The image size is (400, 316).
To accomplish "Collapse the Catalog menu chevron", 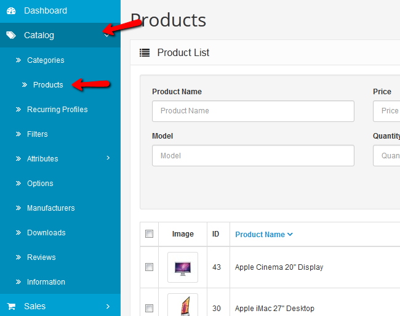I will pyautogui.click(x=107, y=36).
